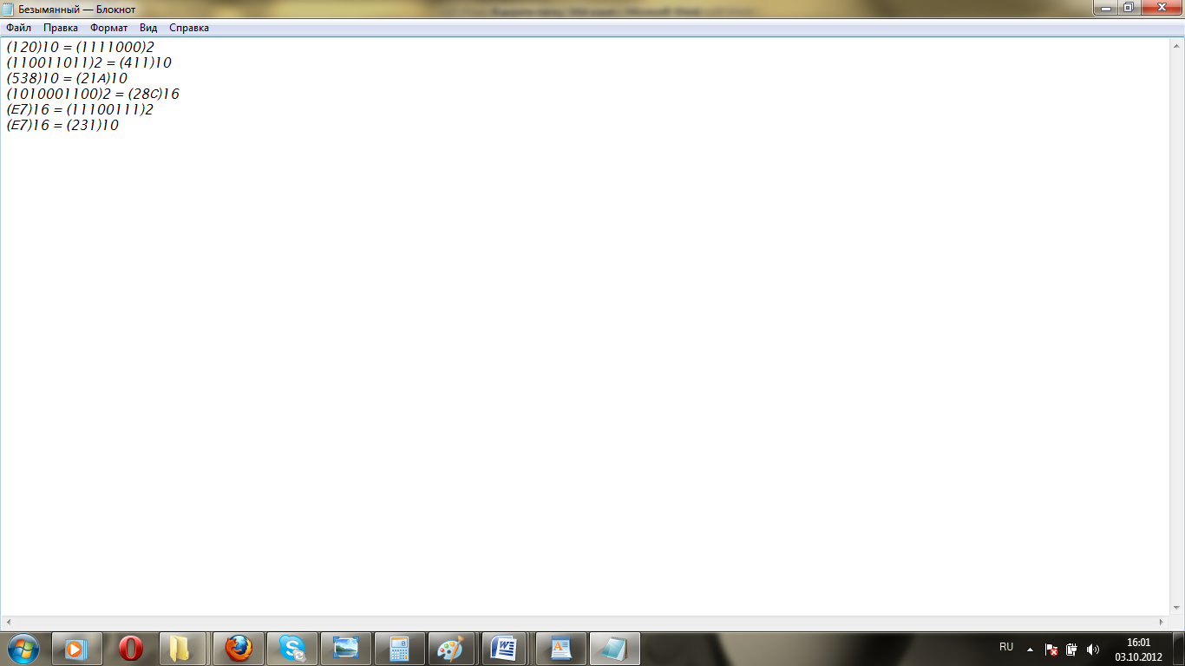Show hidden tray icons arrow
This screenshot has width=1185, height=666.
click(1030, 649)
